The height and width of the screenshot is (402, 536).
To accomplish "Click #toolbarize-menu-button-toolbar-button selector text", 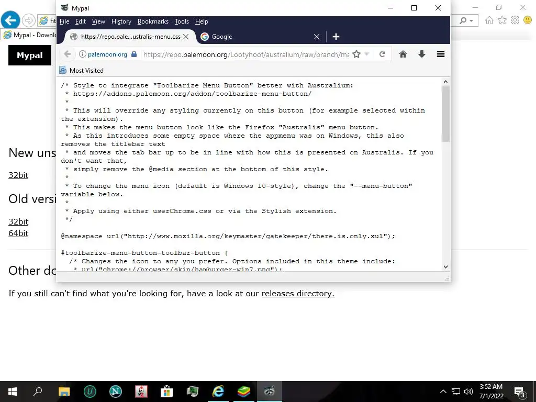I will [140, 253].
